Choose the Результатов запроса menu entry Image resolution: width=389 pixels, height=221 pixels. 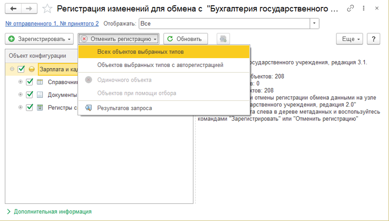click(x=164, y=108)
